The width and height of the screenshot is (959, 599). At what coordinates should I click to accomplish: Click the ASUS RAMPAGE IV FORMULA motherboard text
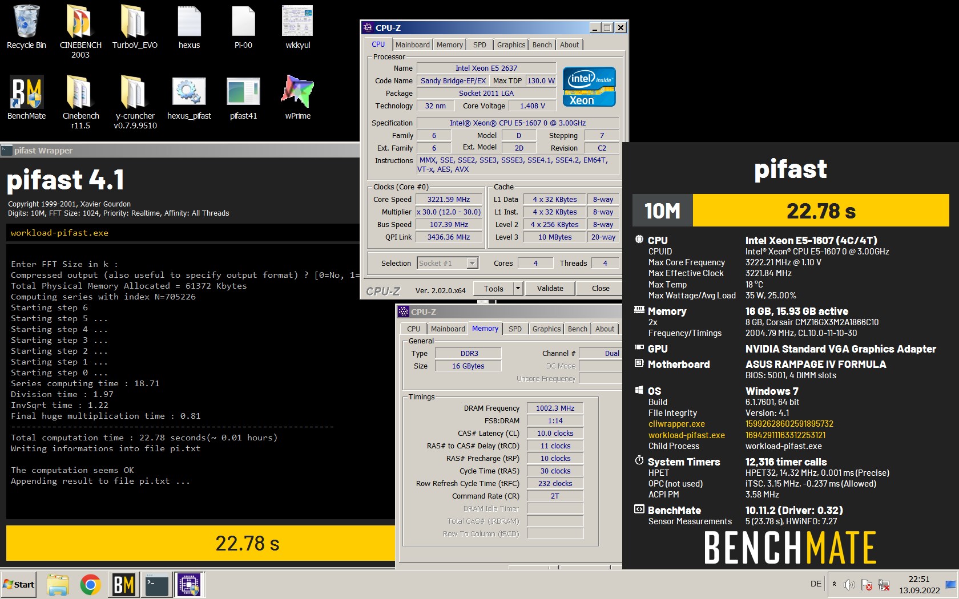(816, 364)
